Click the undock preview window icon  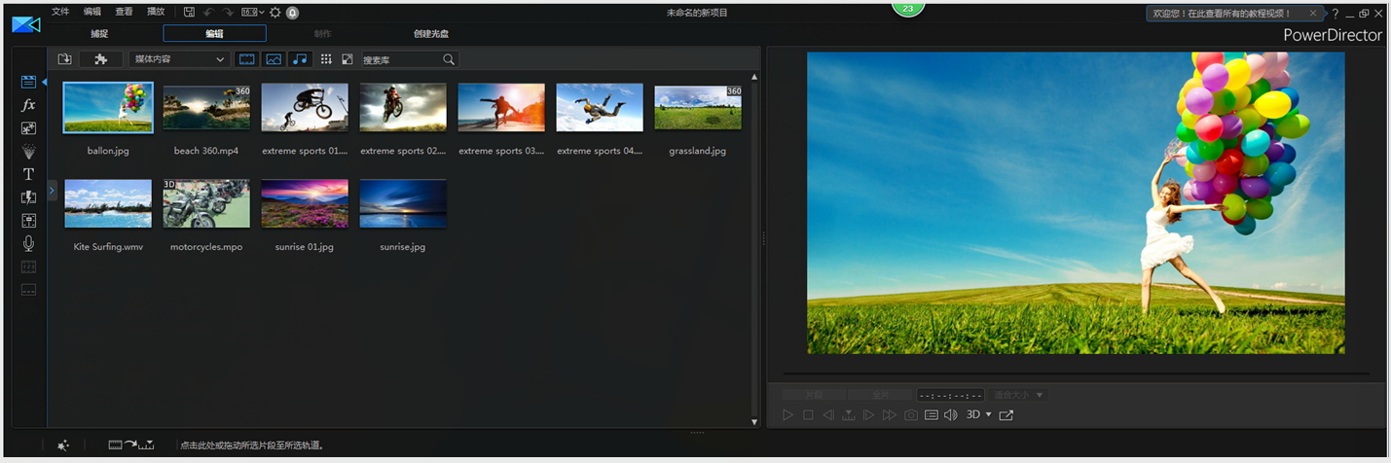click(1007, 415)
